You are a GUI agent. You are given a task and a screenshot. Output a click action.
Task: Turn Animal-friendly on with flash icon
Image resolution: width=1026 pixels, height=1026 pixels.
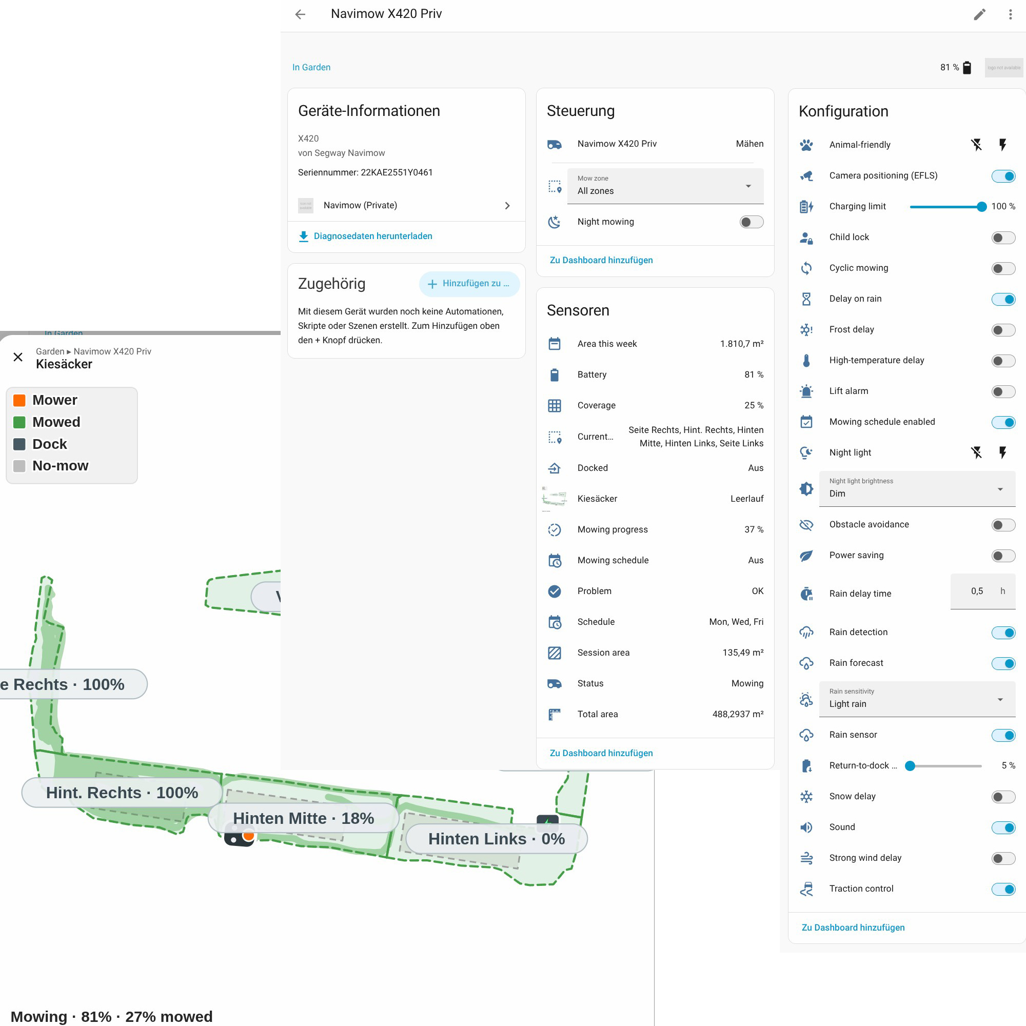[1002, 145]
